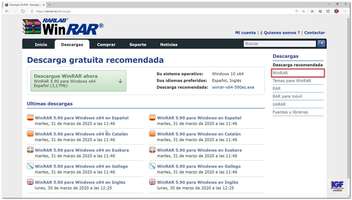The image size is (352, 200).
Task: Click the Descarga recomendada sidebar heading
Action: click(298, 65)
